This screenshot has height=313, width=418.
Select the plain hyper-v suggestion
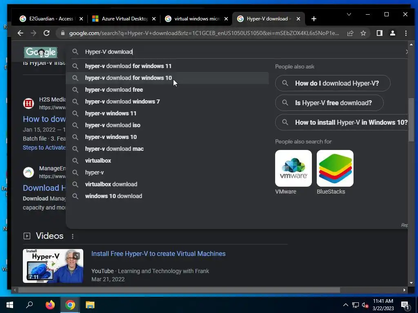(167, 172)
